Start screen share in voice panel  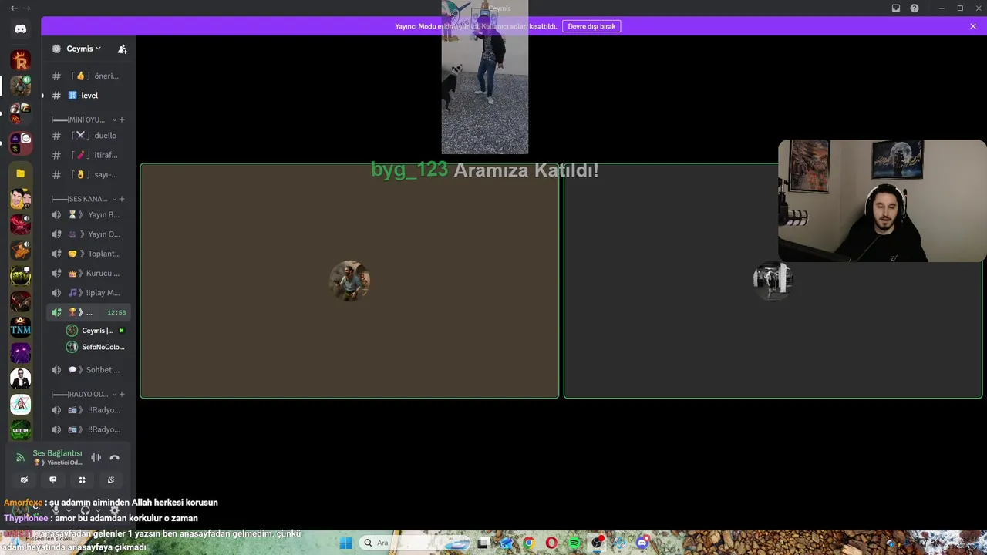click(x=53, y=479)
